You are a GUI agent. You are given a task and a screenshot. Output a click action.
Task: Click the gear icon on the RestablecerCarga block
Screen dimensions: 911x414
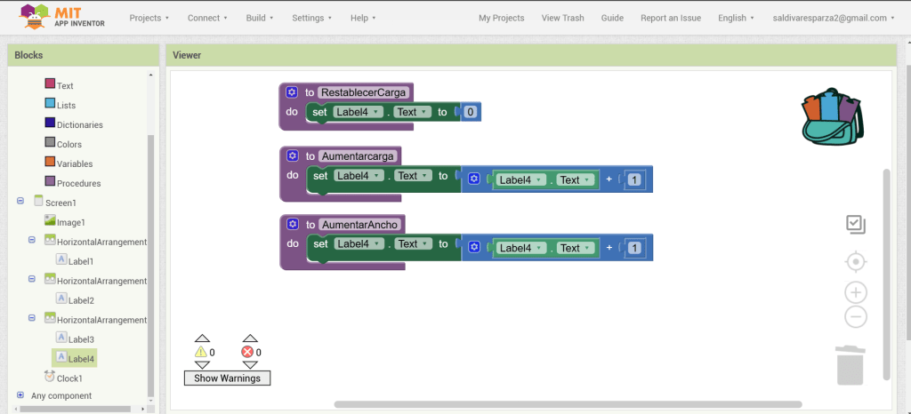292,92
